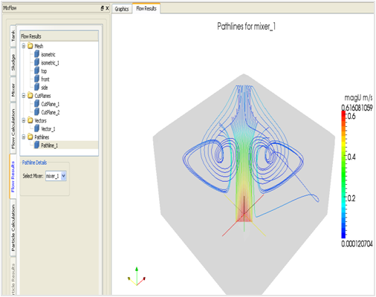The width and height of the screenshot is (376, 297).
Task: Open the isometric_1 mesh entry
Action: point(50,63)
